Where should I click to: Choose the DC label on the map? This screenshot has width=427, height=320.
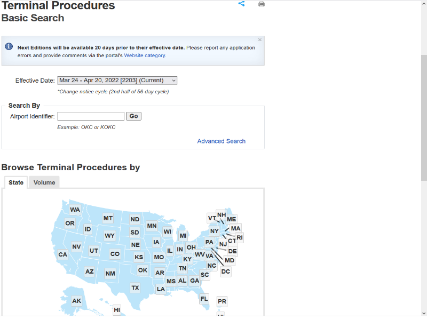226,271
